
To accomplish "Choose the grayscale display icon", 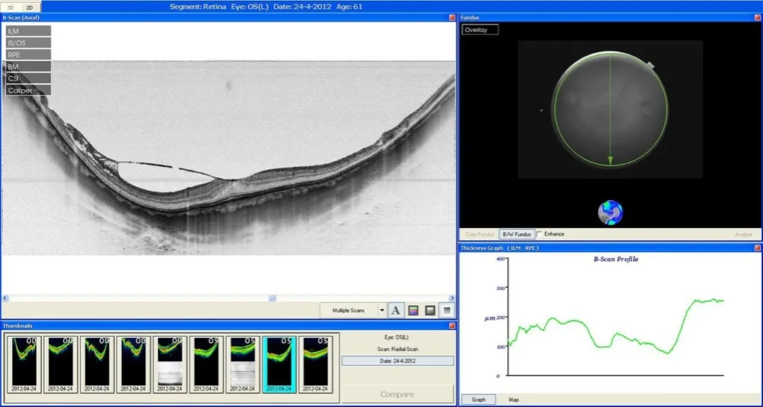I will point(430,310).
